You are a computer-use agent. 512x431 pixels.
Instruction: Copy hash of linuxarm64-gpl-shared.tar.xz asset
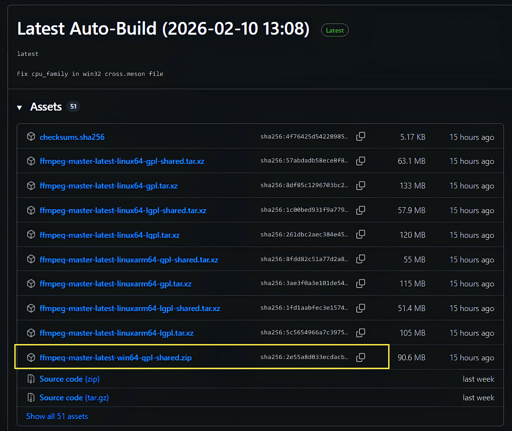coord(361,259)
